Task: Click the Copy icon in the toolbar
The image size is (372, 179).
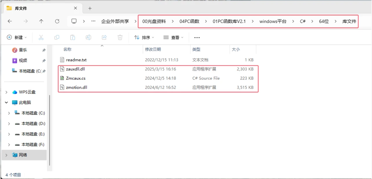Action: point(57,37)
